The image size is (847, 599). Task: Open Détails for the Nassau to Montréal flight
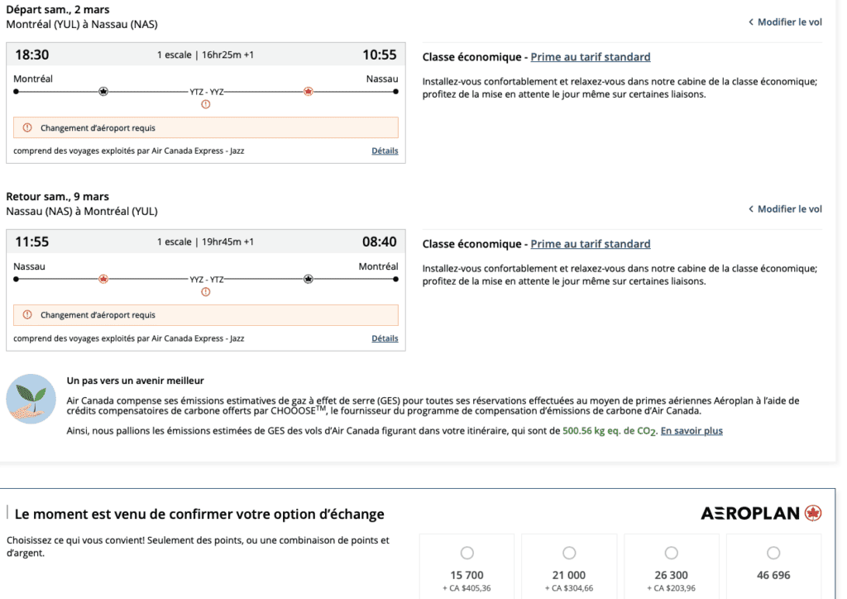385,338
